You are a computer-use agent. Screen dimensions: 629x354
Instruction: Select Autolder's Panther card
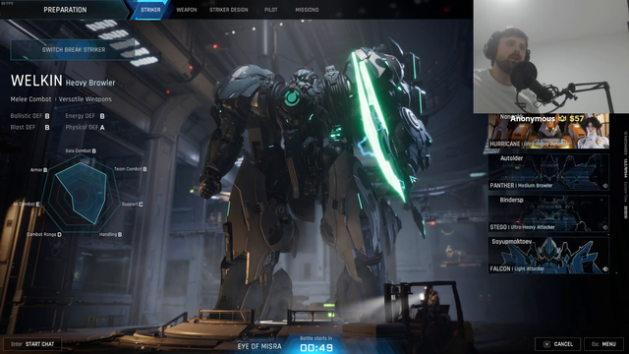[x=548, y=172]
